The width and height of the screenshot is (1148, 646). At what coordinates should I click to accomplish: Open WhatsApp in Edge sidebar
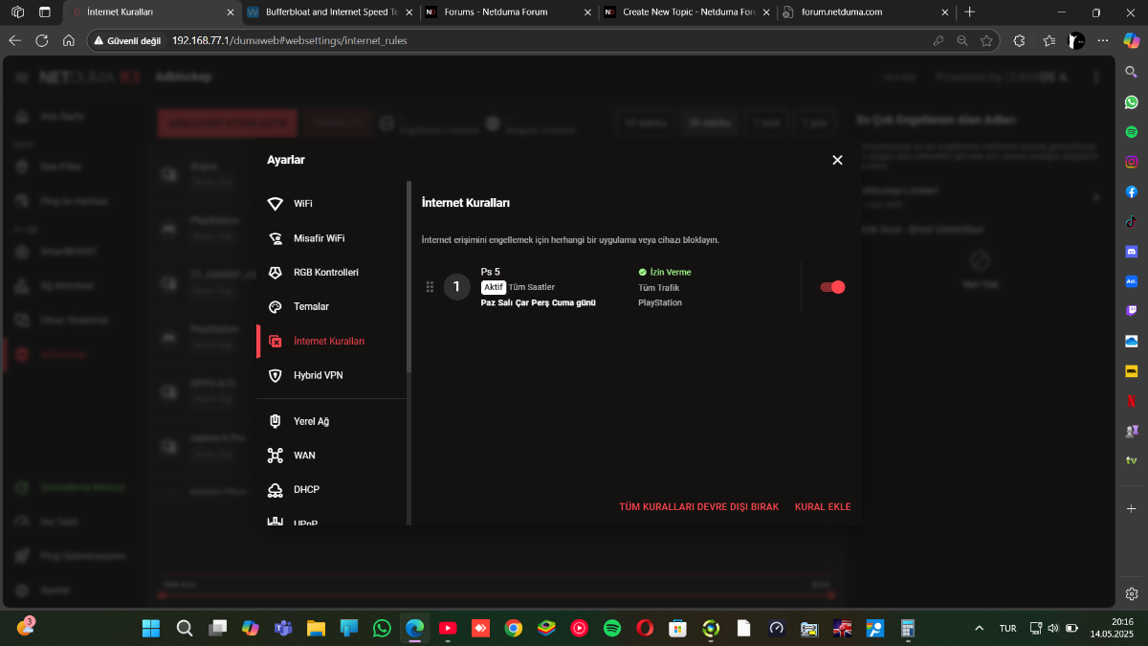click(1132, 101)
